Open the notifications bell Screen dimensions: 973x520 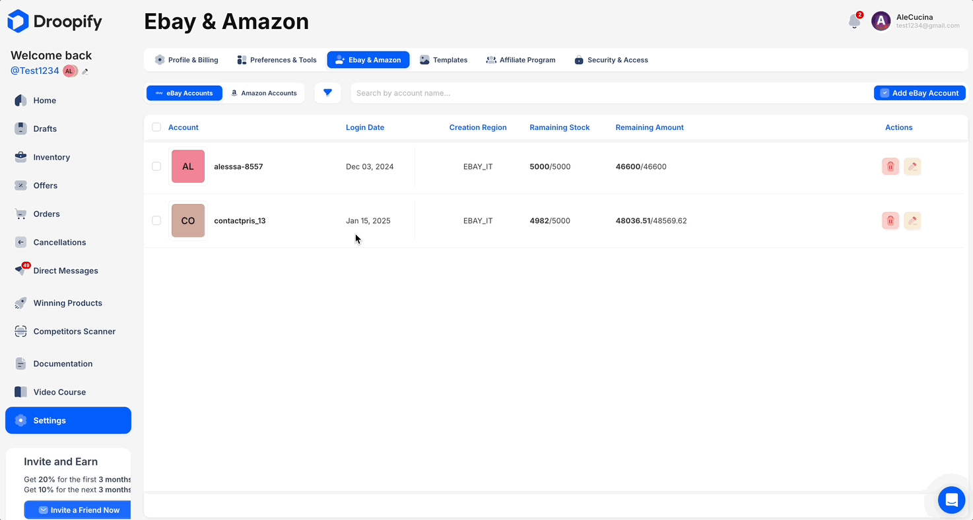pos(854,21)
